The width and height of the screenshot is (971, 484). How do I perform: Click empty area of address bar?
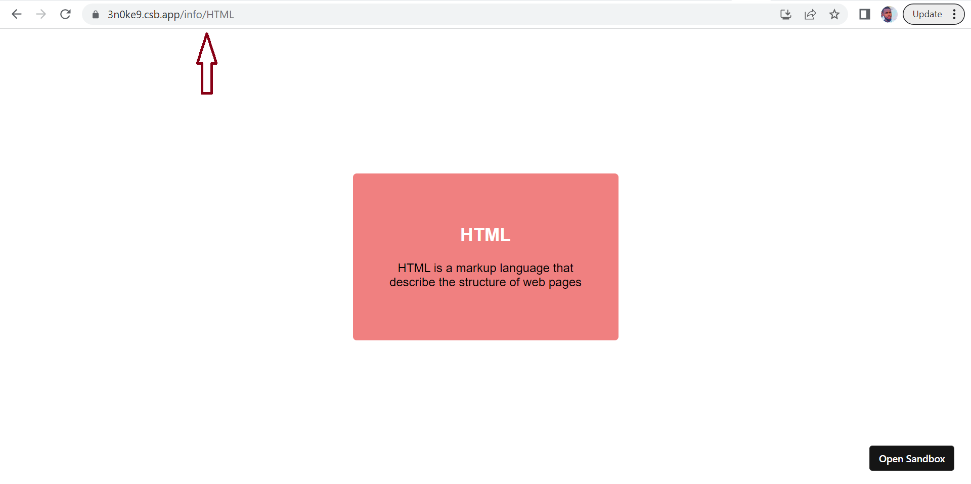click(x=506, y=14)
